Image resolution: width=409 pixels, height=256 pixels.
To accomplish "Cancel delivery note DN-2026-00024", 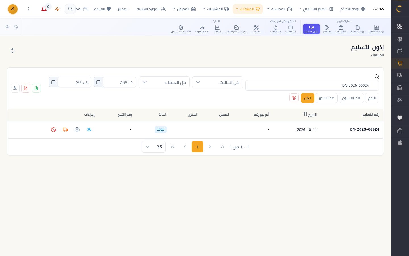I will point(53,130).
